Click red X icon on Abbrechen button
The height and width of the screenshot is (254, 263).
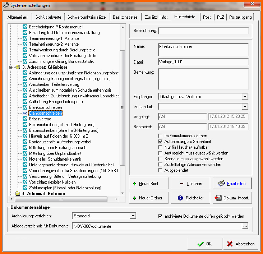(x=230, y=244)
